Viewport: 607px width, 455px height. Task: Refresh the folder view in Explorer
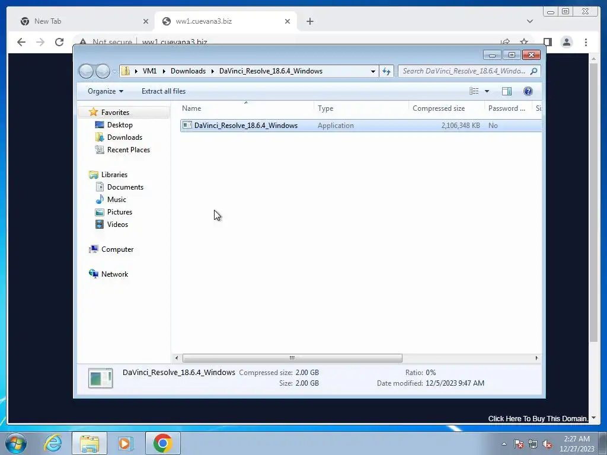click(386, 71)
